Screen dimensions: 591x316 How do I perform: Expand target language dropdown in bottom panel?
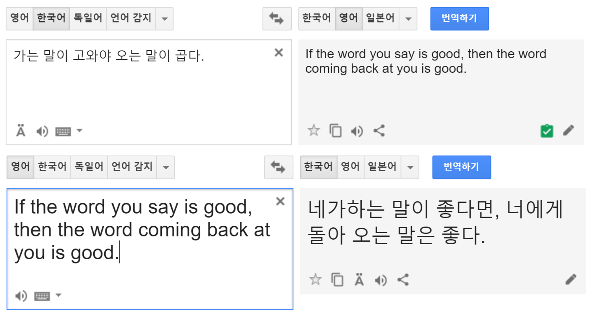click(410, 168)
